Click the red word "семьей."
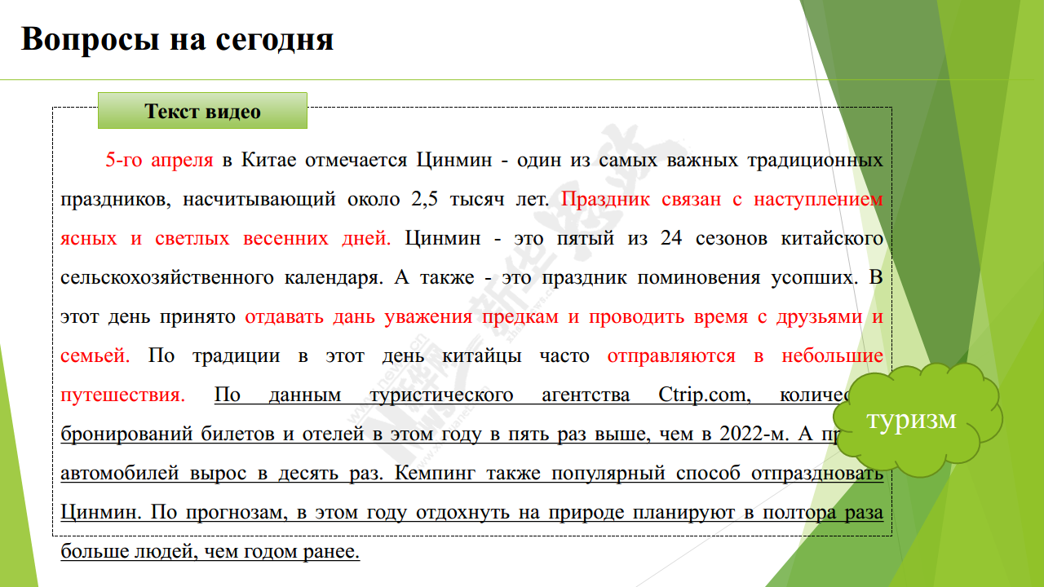1044x587 pixels. (95, 356)
